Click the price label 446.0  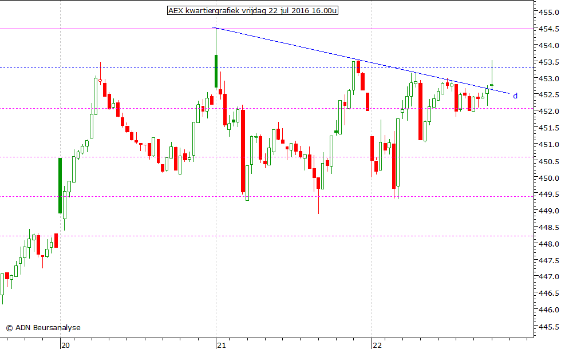point(549,310)
